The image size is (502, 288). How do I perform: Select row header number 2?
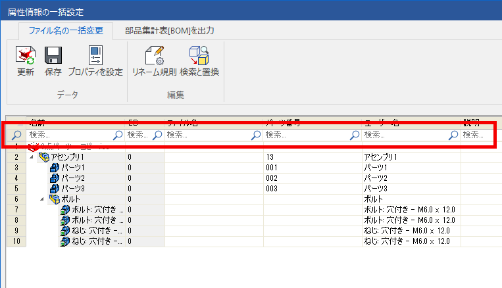16,156
